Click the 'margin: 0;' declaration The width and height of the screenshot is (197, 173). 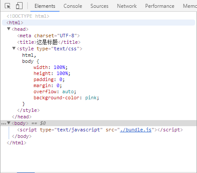point(48,85)
